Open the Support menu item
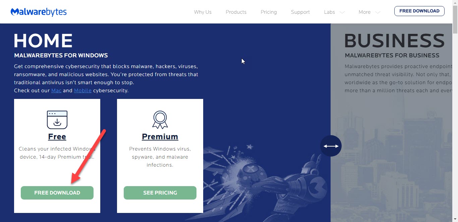The width and height of the screenshot is (458, 222). pyautogui.click(x=300, y=12)
